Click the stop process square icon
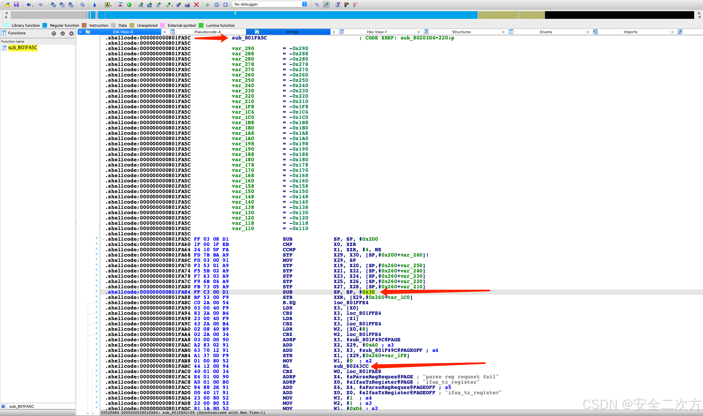Viewport: 703px width, 416px height. [225, 4]
